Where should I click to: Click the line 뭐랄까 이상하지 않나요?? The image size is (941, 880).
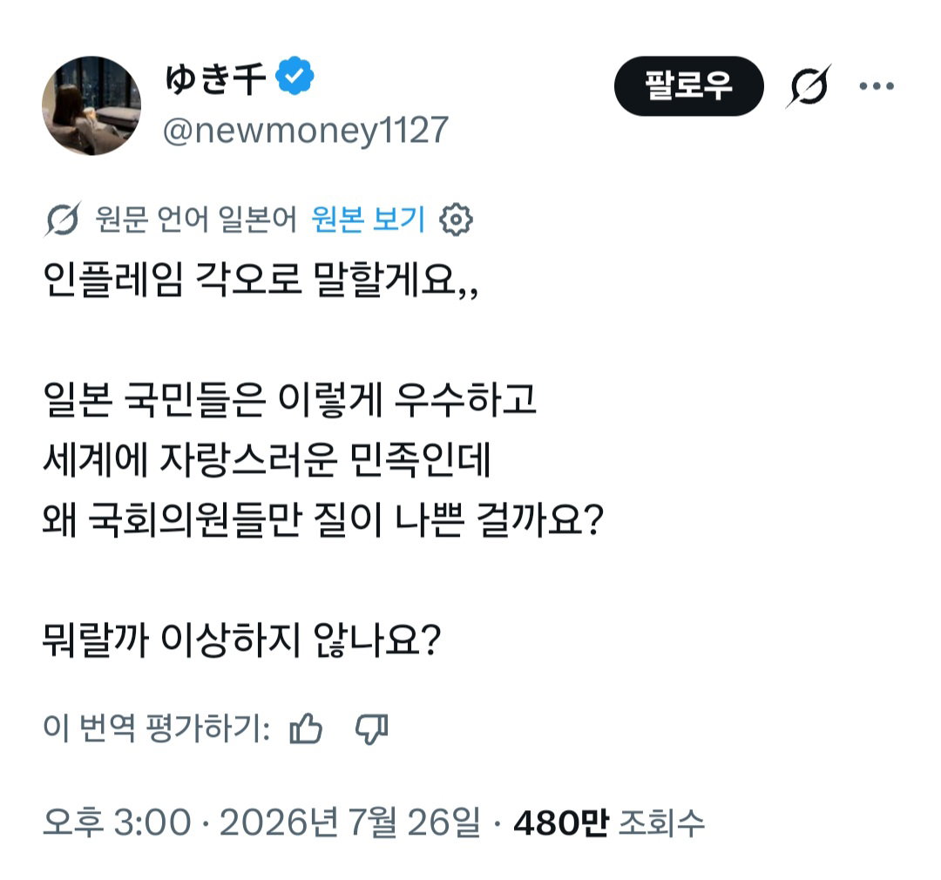coord(242,640)
